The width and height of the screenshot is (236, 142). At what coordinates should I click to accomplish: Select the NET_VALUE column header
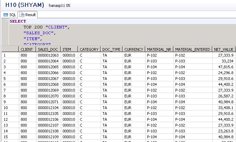click(224, 49)
